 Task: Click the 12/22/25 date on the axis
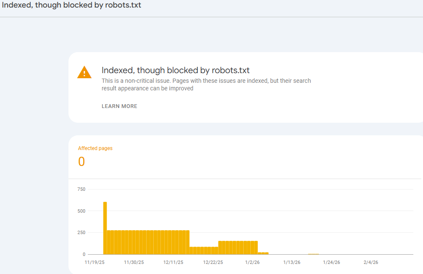pyautogui.click(x=213, y=263)
